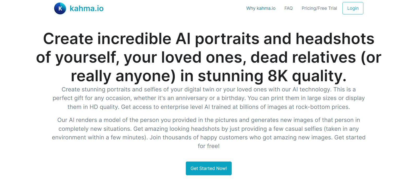Open the Pricing/Free Trial page
417x187 pixels.
tap(319, 8)
